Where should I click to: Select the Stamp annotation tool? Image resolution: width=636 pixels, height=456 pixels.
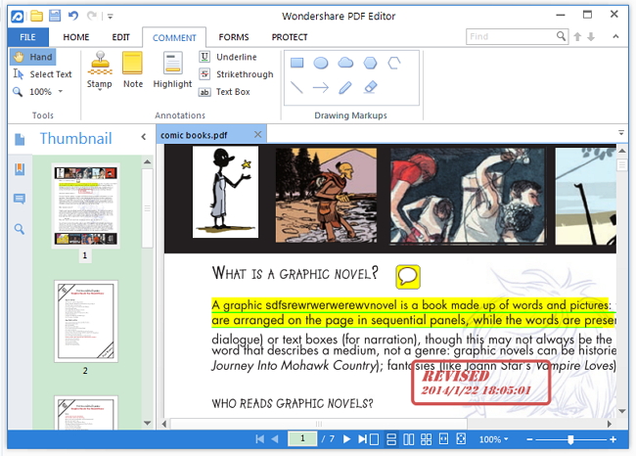point(99,65)
